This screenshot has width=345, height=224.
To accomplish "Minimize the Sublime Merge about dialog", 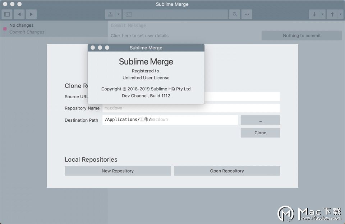I will (x=100, y=48).
